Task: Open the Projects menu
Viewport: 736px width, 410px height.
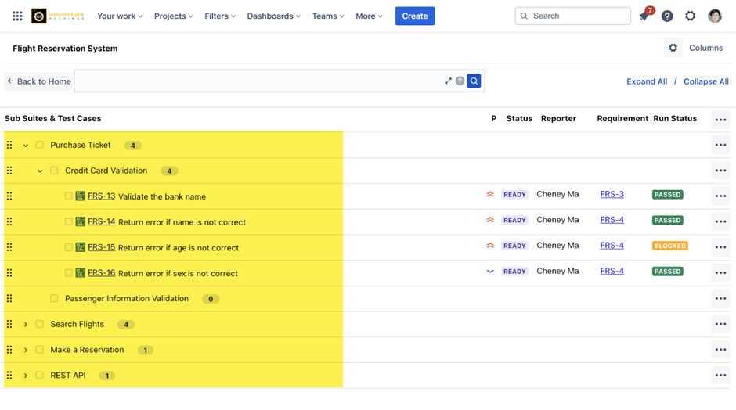Action: coord(174,16)
